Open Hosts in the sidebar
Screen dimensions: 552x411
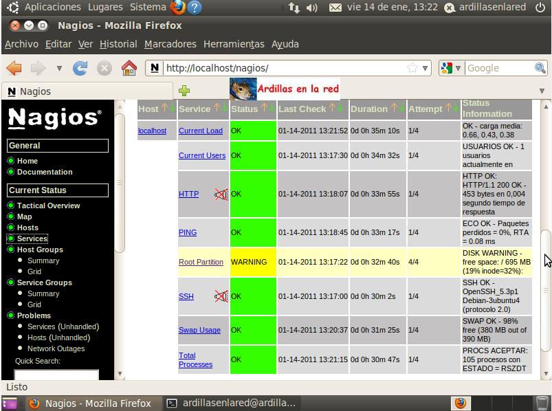[x=27, y=227]
